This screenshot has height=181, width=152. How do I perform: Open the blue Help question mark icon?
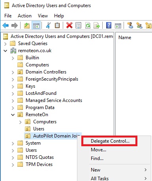tap(109, 25)
